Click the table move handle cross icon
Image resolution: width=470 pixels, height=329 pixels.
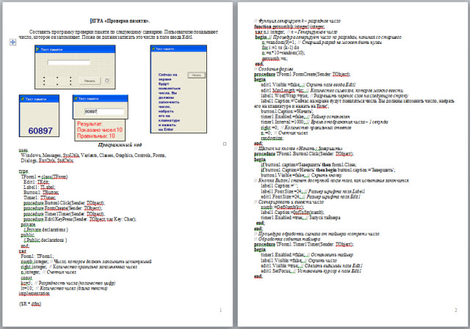12,43
